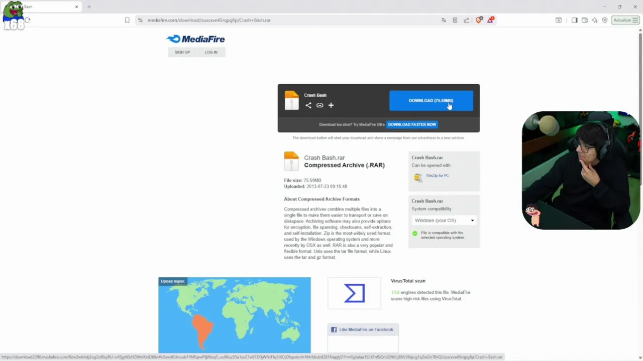643x361 pixels.
Task: Open the WinZip for PC link
Action: (x=437, y=175)
